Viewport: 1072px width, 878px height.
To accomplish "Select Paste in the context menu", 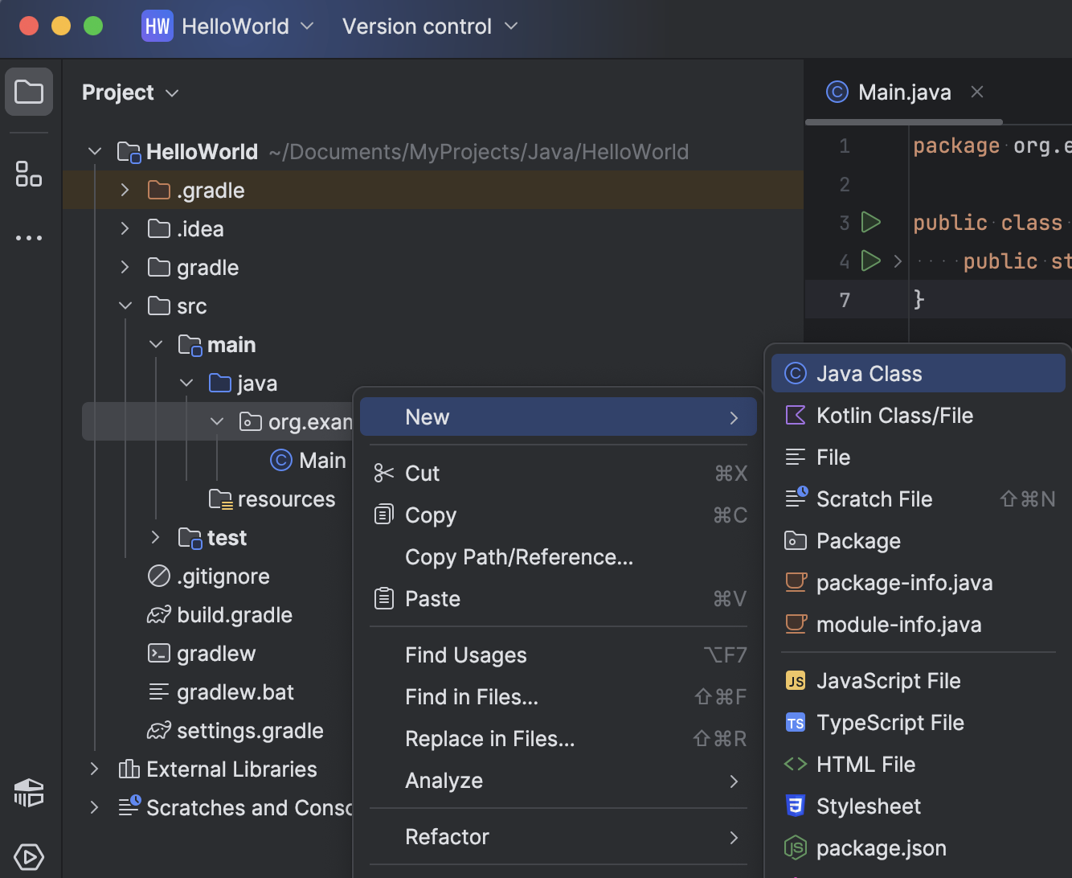I will click(x=432, y=598).
